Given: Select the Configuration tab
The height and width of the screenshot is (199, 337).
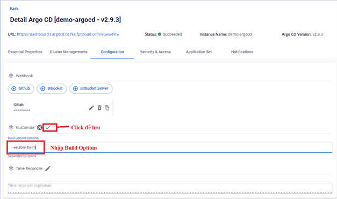Looking at the screenshot, I should tap(112, 52).
